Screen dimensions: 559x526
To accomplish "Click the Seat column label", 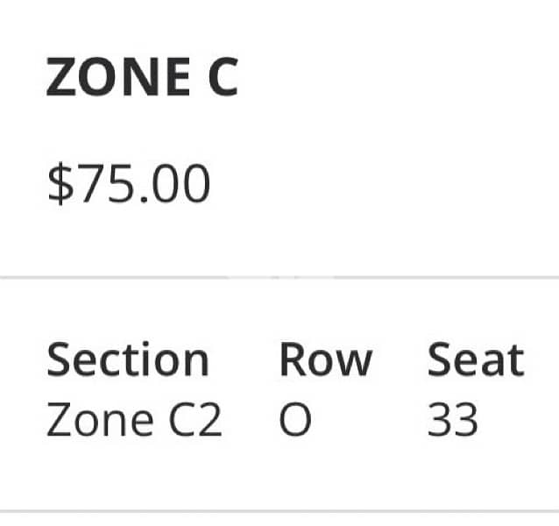I will 475,360.
